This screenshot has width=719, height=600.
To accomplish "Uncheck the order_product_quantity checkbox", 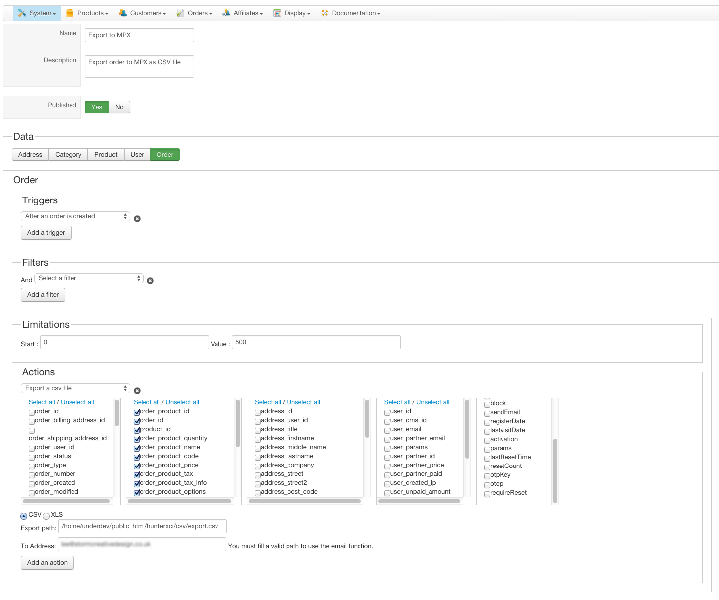I will point(137,439).
